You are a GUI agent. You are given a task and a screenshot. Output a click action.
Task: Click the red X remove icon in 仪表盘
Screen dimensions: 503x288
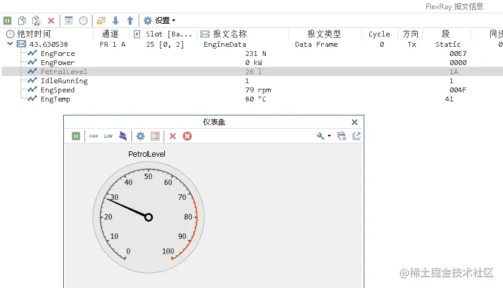[173, 136]
